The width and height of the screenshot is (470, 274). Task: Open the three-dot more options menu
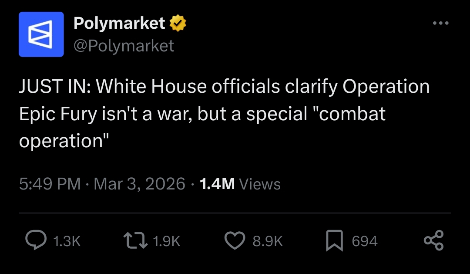441,23
